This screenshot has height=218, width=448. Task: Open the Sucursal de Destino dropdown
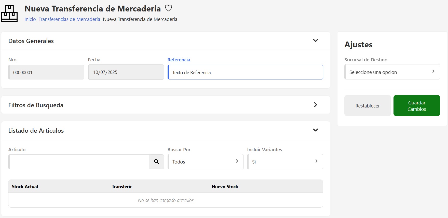392,72
